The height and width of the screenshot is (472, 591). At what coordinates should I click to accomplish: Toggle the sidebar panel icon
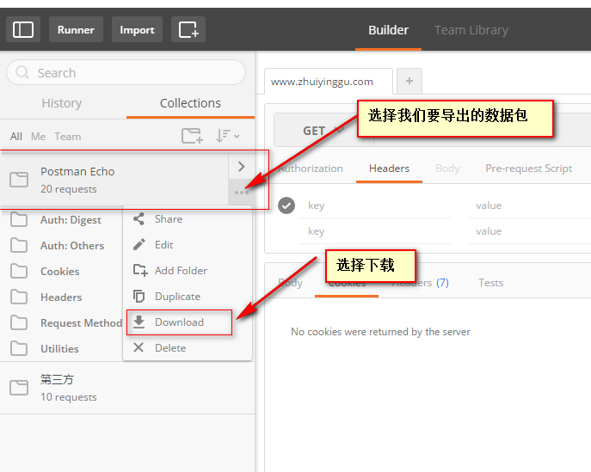tap(23, 29)
